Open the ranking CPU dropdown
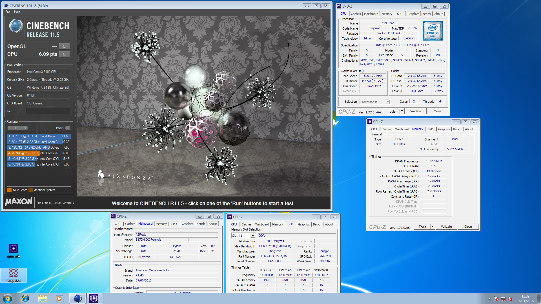Image resolution: width=541 pixels, height=304 pixels. pyautogui.click(x=17, y=128)
